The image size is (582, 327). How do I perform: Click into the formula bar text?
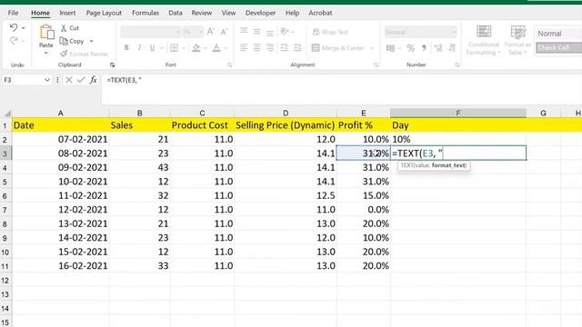click(x=124, y=80)
